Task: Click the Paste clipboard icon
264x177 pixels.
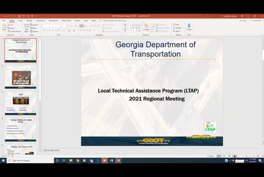Action: pos(4,27)
